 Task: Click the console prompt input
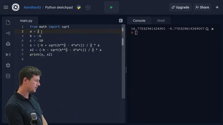[x=136, y=33]
